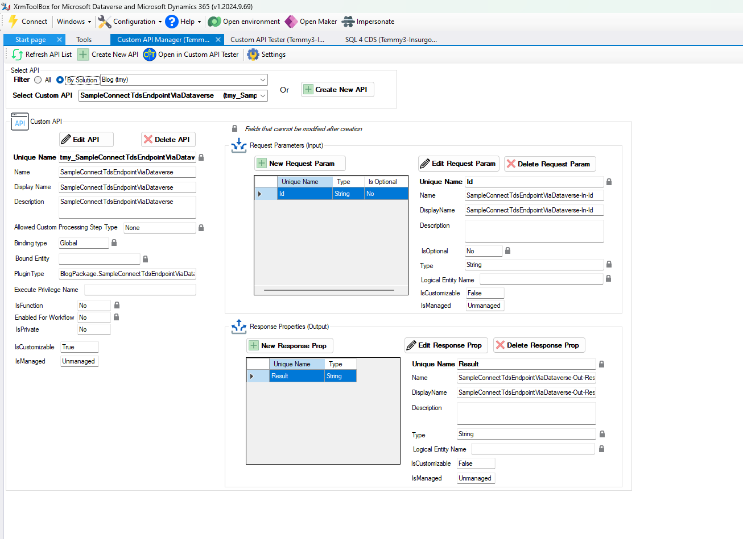The width and height of the screenshot is (743, 539).
Task: Sort by request Unique Name column header
Action: click(x=304, y=182)
